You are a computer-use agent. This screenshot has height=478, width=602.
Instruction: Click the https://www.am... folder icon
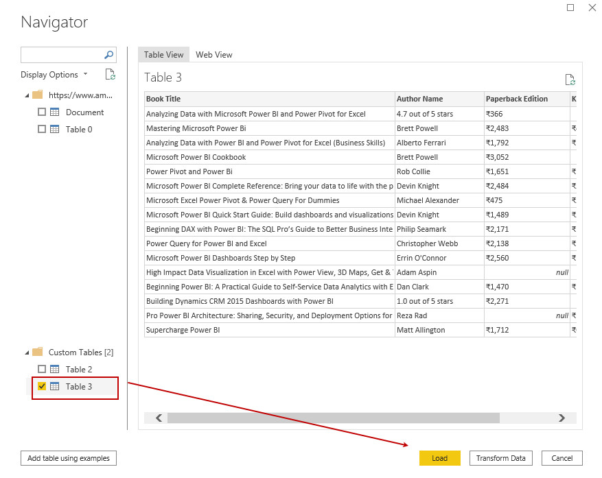pyautogui.click(x=38, y=95)
